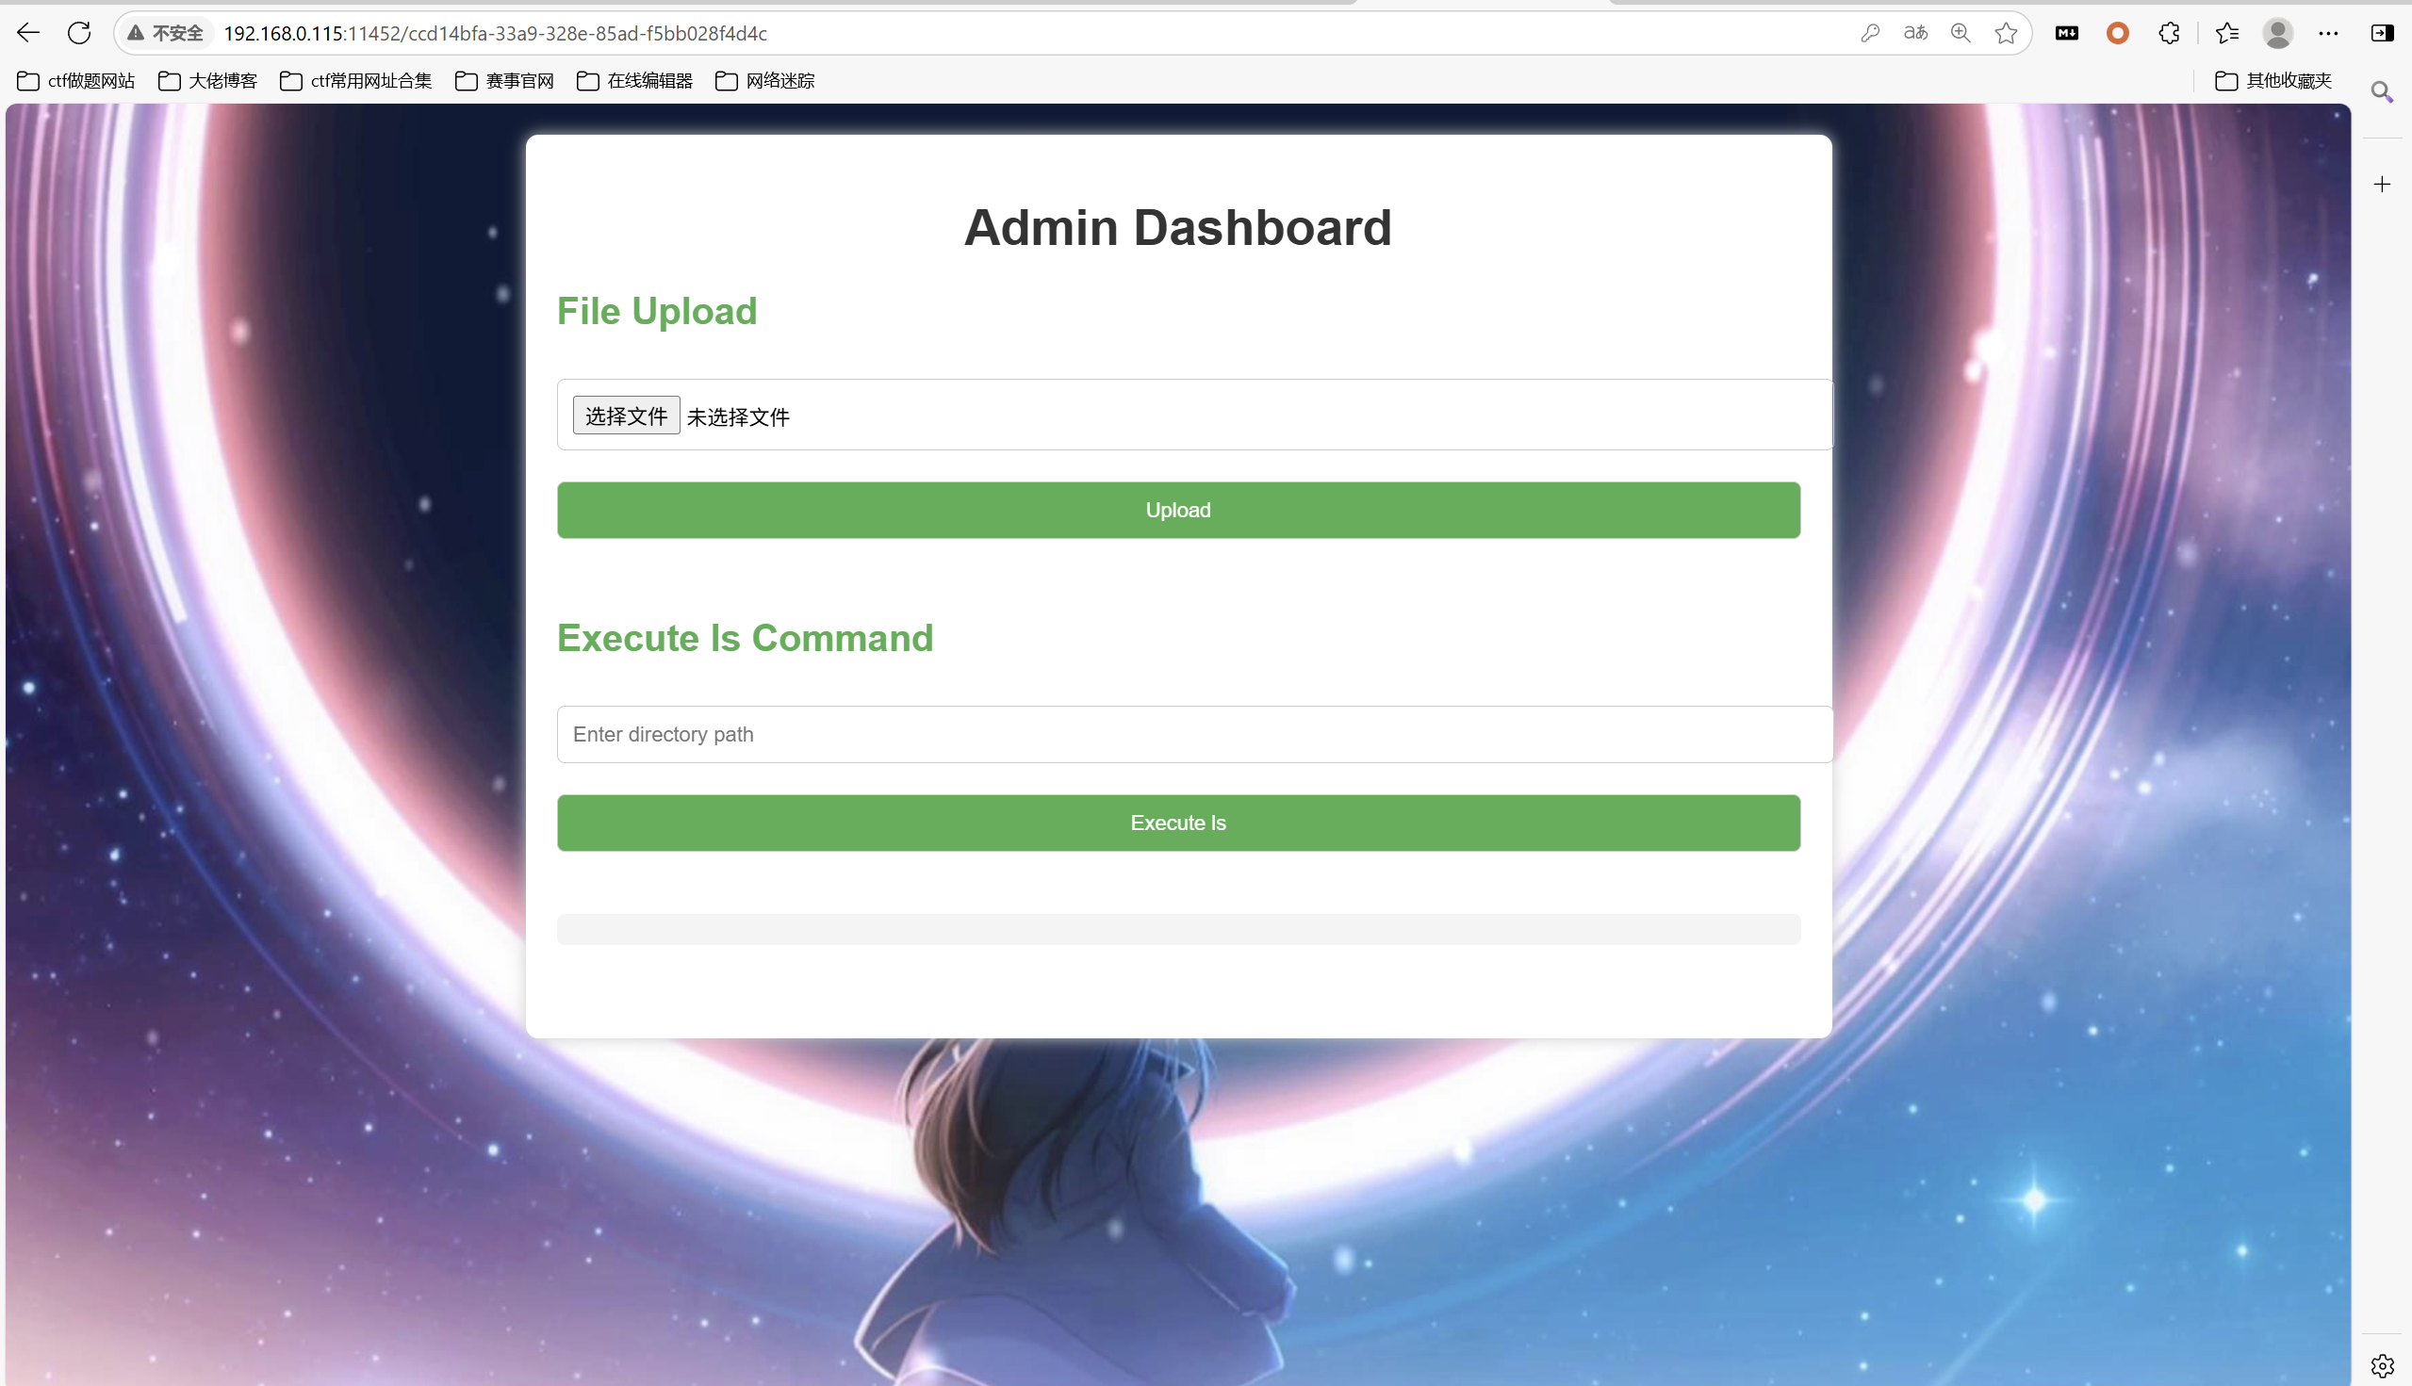The height and width of the screenshot is (1386, 2412).
Task: Click the empty gray output box
Action: pos(1179,930)
